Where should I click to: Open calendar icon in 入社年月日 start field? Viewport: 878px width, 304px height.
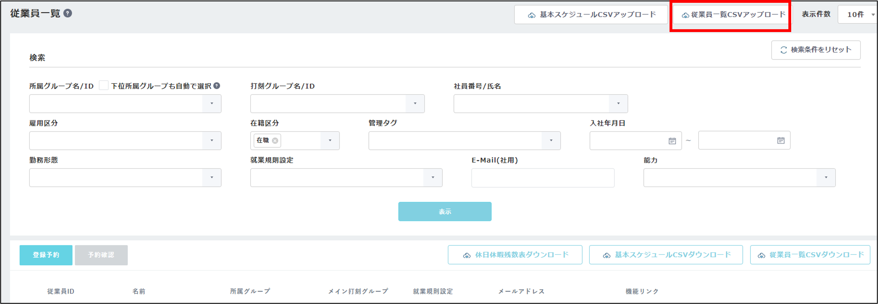tap(672, 141)
